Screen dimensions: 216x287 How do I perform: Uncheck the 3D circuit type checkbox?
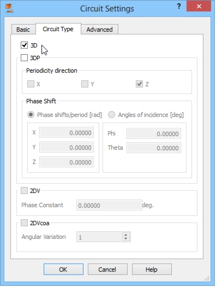tap(24, 45)
